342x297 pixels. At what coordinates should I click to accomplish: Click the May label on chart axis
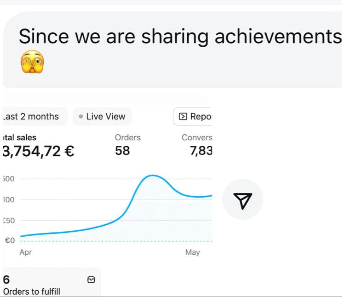(192, 252)
